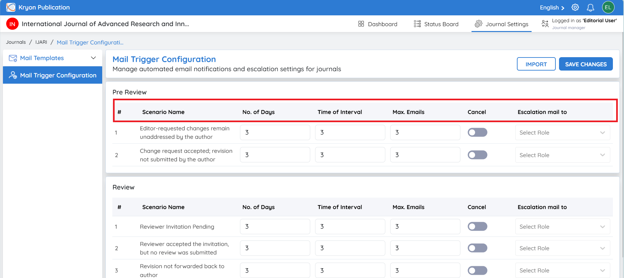This screenshot has width=624, height=278.
Task: Toggle Cancel for Change request accepted scenario
Action: [x=477, y=155]
